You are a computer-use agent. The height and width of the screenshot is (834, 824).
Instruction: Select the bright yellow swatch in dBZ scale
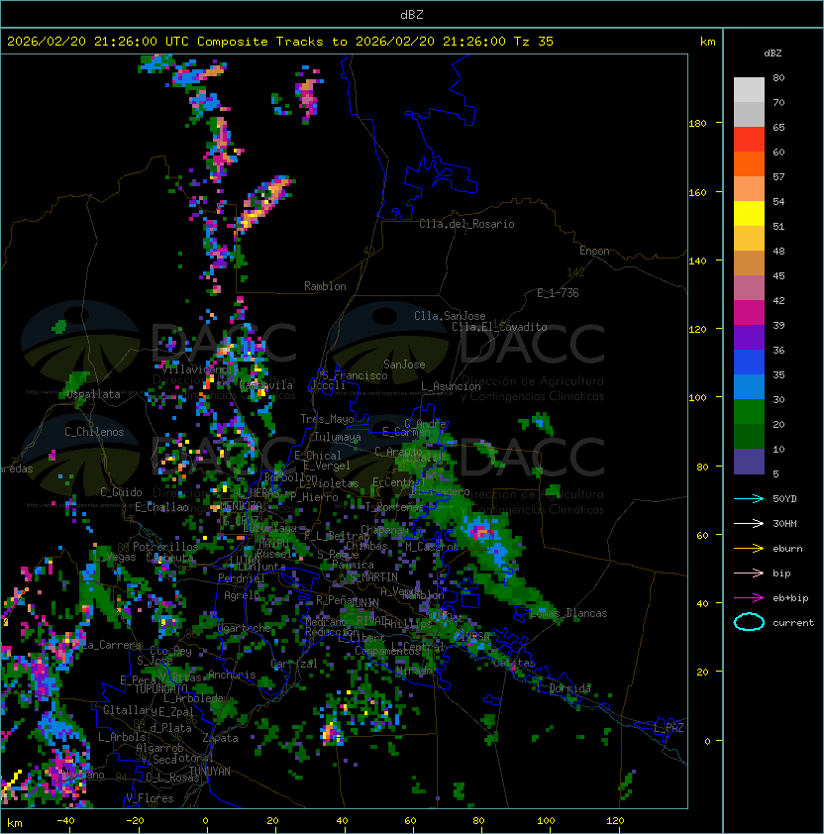coord(749,214)
